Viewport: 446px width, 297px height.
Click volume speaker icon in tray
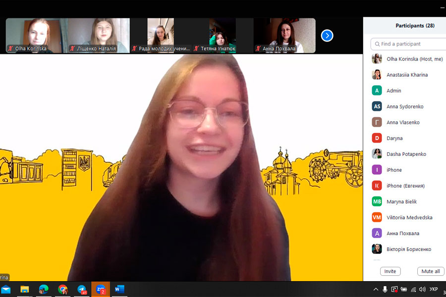(422, 290)
